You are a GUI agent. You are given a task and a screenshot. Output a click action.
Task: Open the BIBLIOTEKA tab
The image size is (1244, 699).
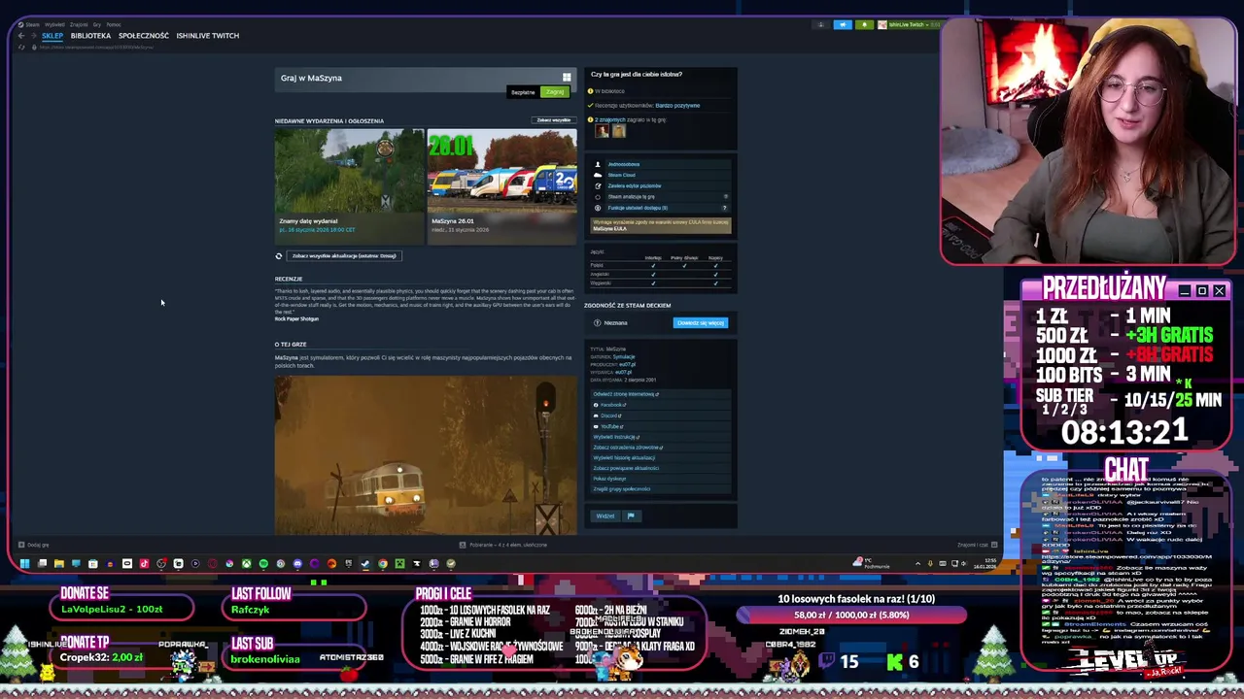click(x=90, y=36)
